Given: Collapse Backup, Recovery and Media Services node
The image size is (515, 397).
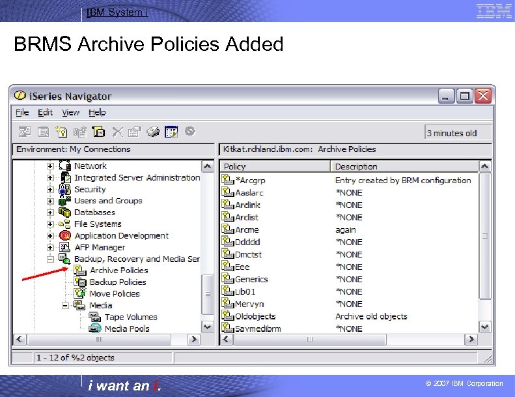Looking at the screenshot, I should 50,259.
